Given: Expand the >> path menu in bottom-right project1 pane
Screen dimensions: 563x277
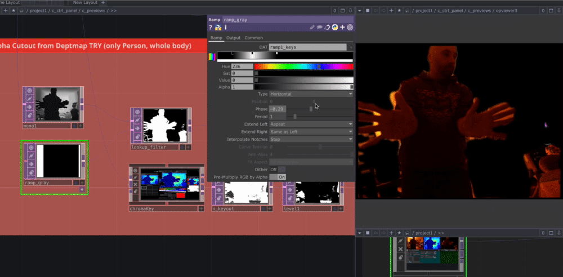Looking at the screenshot, I should (x=441, y=233).
